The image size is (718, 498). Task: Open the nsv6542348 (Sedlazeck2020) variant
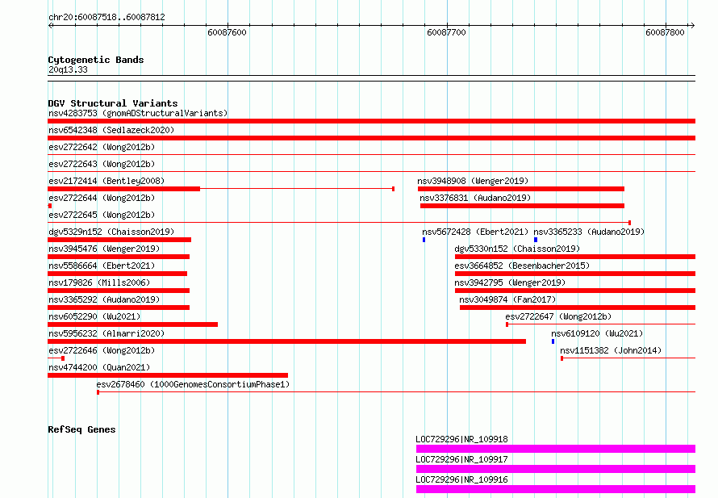click(111, 130)
